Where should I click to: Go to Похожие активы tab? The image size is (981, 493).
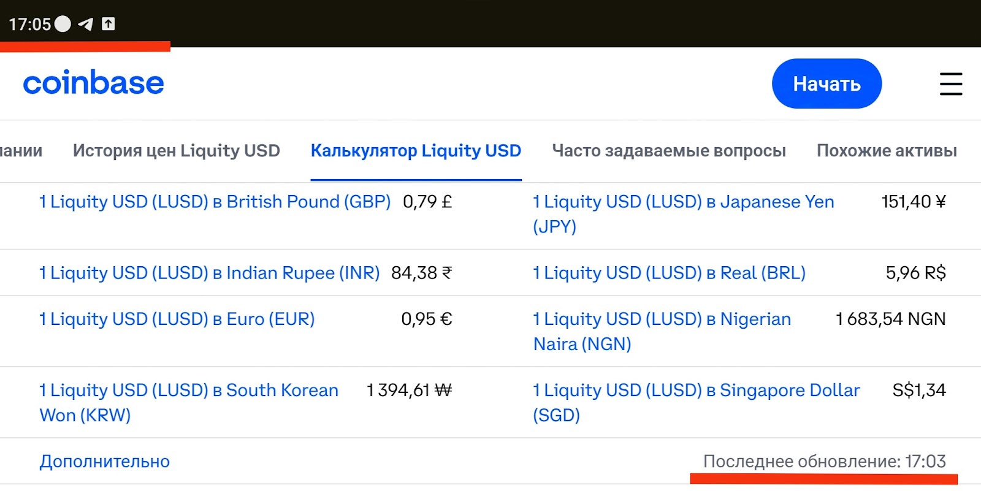tap(887, 151)
